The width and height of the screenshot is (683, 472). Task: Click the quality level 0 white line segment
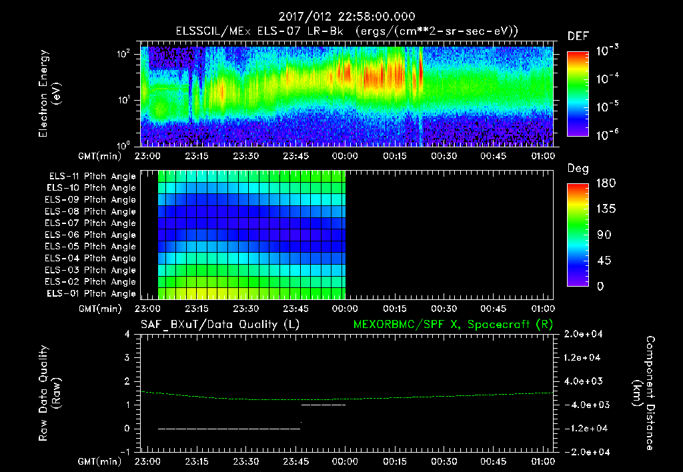click(229, 429)
